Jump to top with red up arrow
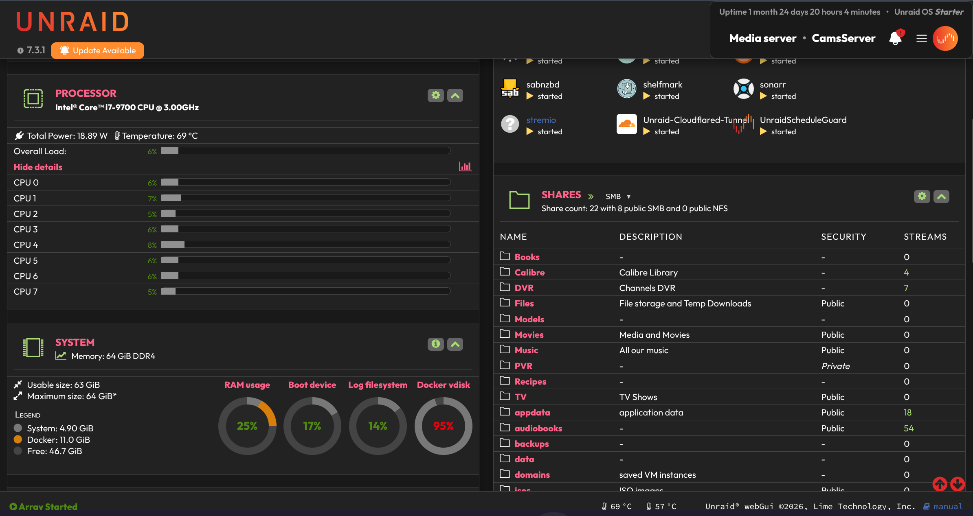The width and height of the screenshot is (973, 516). click(x=940, y=484)
